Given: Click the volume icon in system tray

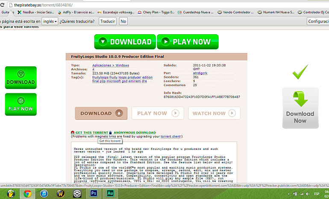Looking at the screenshot, I should pyautogui.click(x=308, y=194).
